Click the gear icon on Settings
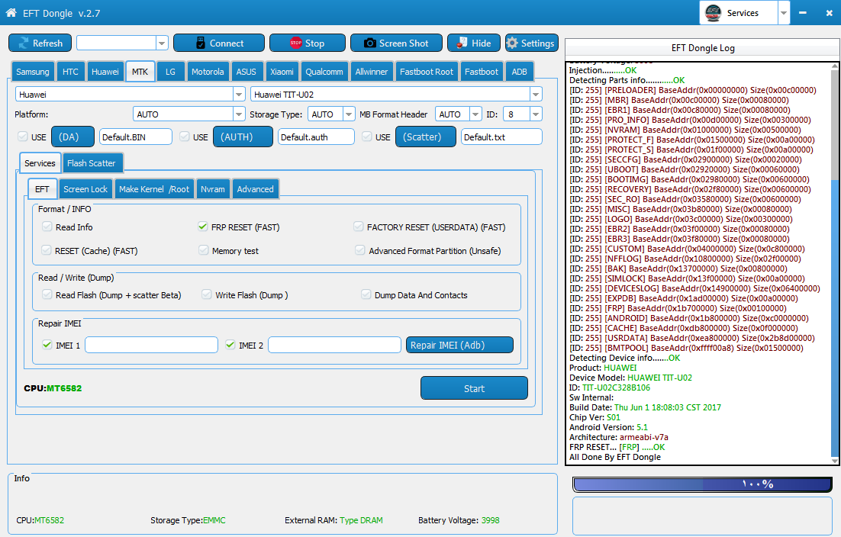The image size is (841, 537). pyautogui.click(x=512, y=43)
